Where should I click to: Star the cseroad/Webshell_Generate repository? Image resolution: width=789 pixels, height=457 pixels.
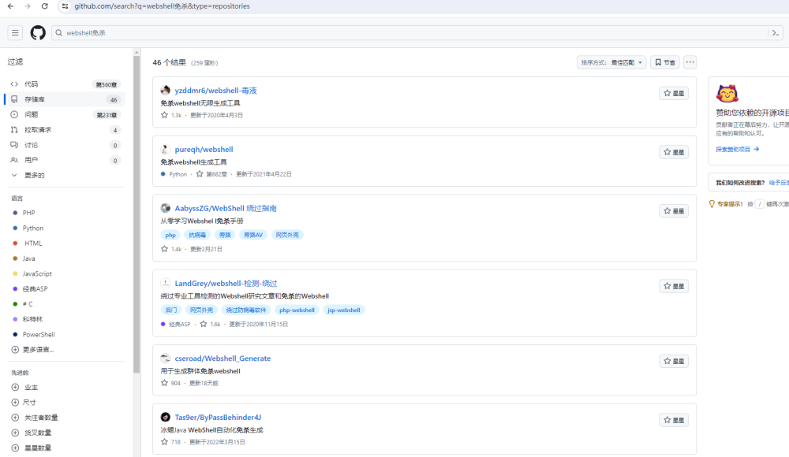click(x=674, y=361)
